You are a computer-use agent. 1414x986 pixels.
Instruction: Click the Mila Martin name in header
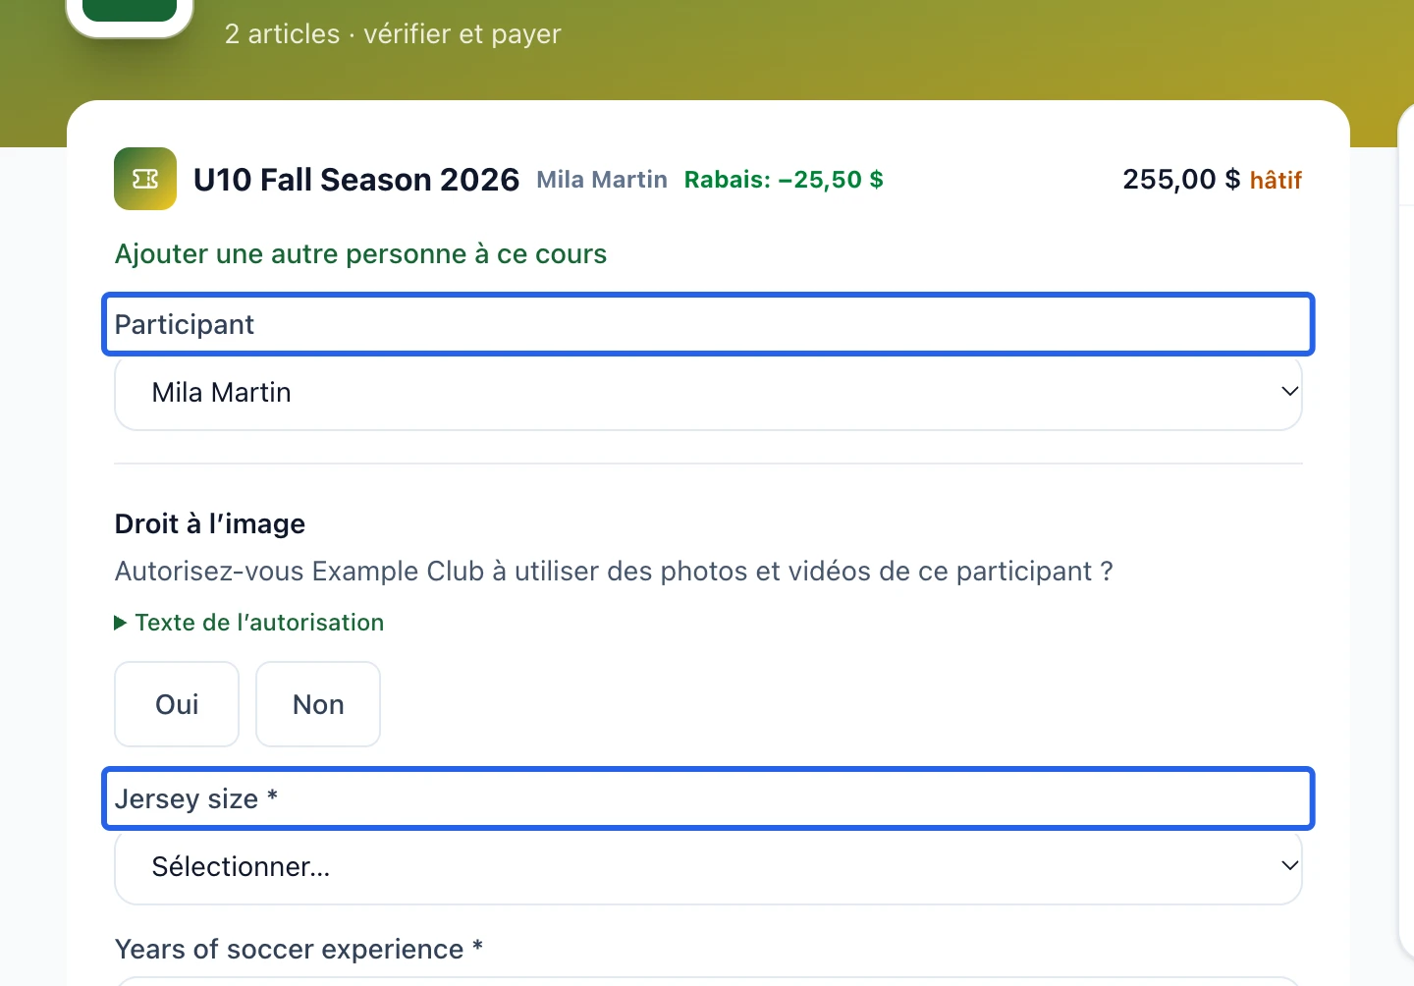point(602,180)
